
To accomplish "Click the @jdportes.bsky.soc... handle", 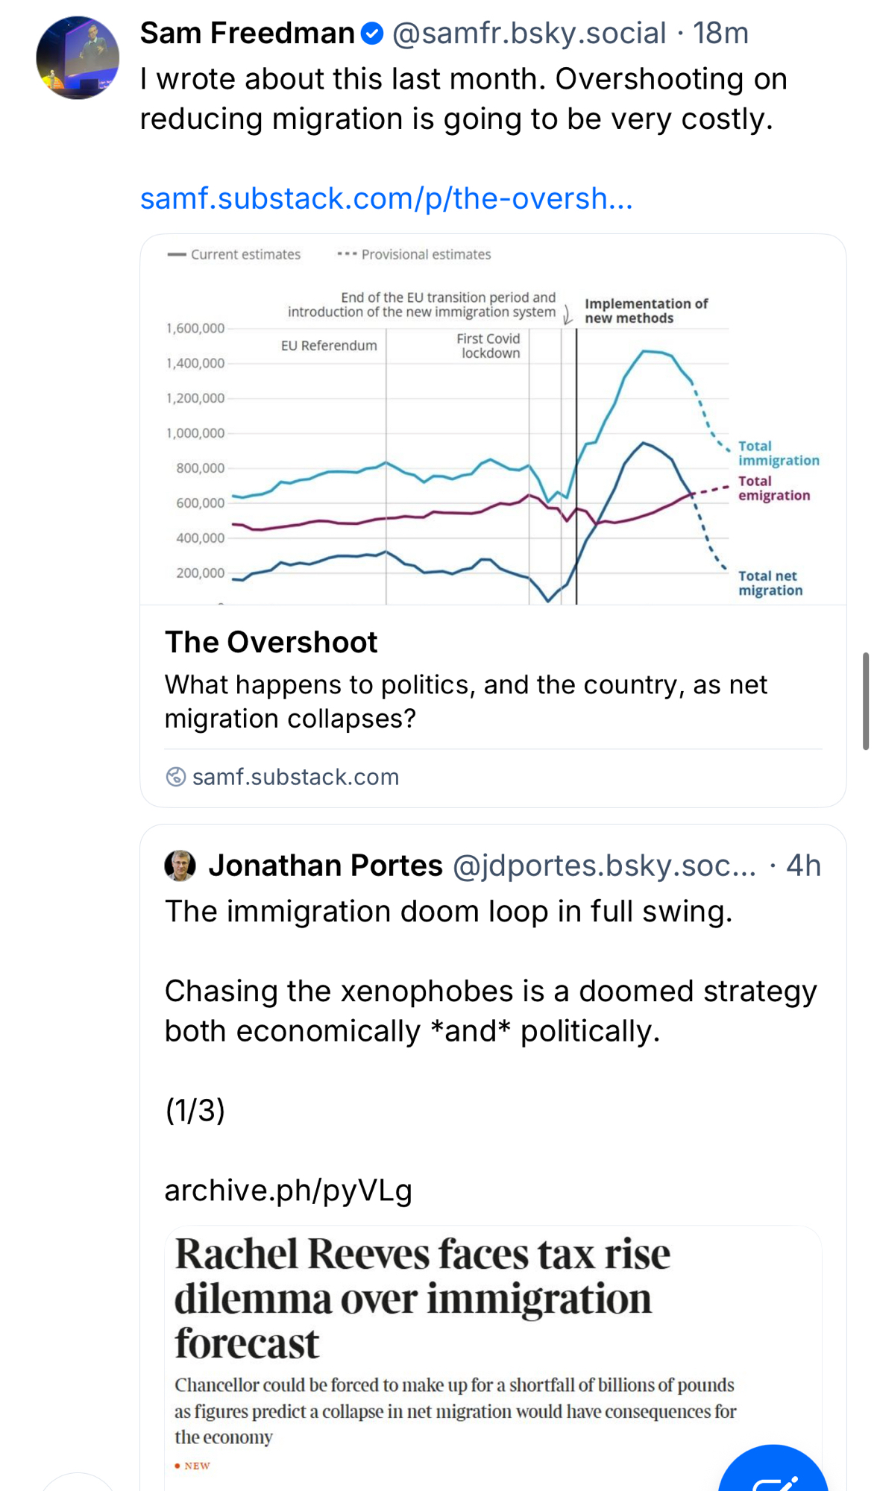I will pyautogui.click(x=604, y=866).
